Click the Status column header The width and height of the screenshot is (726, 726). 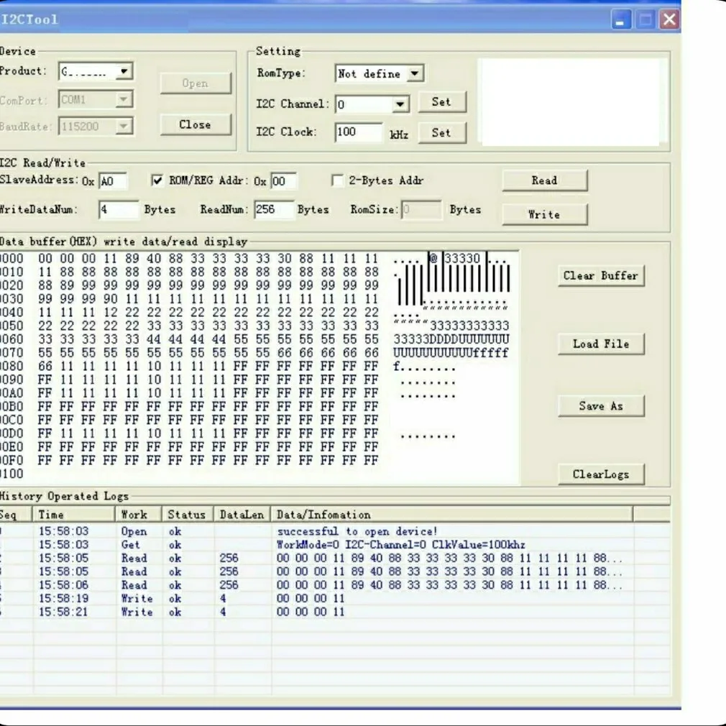(x=188, y=515)
